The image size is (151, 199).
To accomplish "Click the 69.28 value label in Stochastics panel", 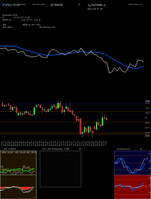I will 147,159.
